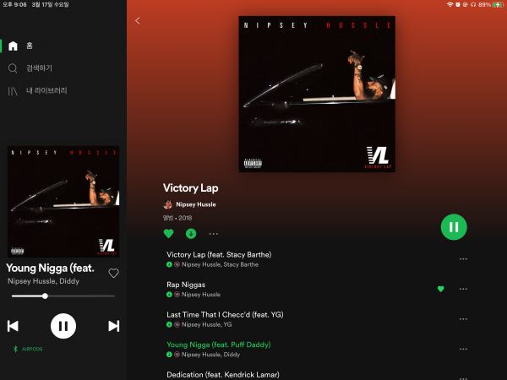Open album options three-dot menu
The height and width of the screenshot is (380, 507).
point(214,234)
